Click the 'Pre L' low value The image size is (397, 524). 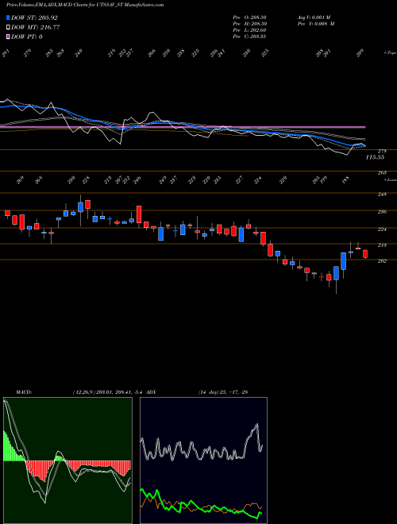pos(249,30)
